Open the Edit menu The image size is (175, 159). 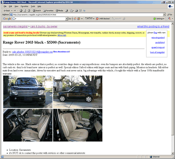[x=10, y=6]
